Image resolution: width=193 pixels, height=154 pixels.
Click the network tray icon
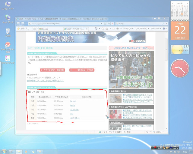[175, 152]
